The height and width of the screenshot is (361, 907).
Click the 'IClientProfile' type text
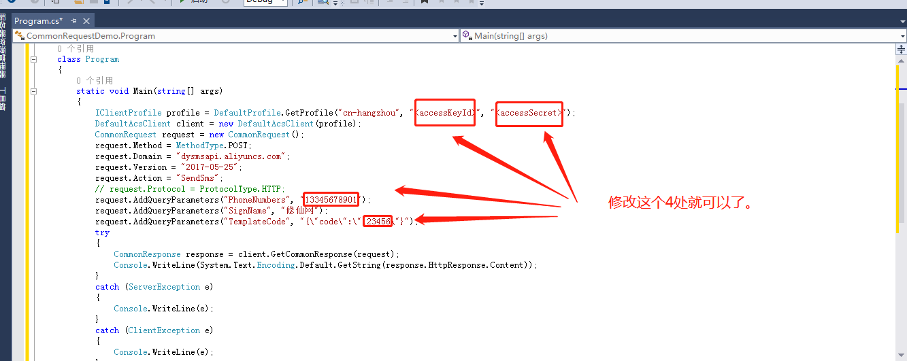click(x=129, y=113)
